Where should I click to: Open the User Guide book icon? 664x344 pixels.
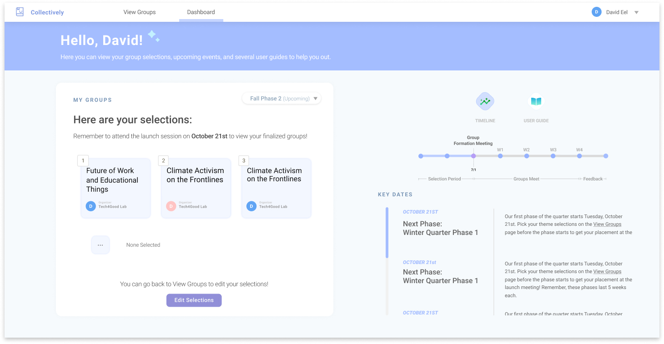click(536, 101)
